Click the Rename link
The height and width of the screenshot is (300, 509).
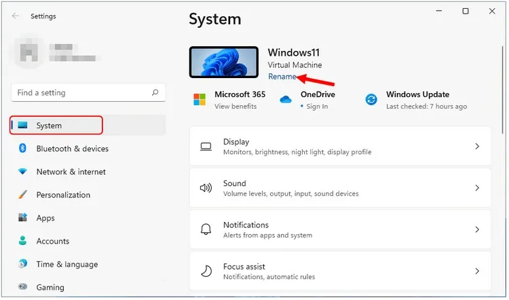pos(282,77)
